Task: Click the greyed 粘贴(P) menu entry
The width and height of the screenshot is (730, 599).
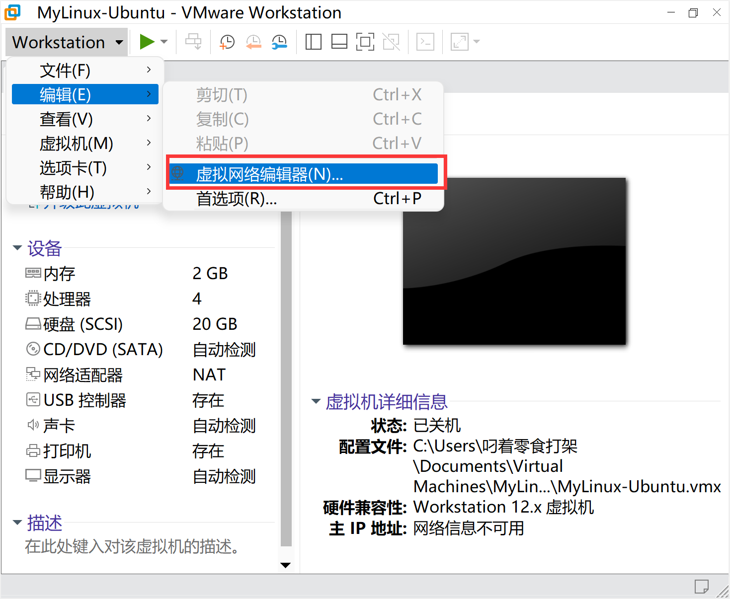Action: [x=304, y=143]
